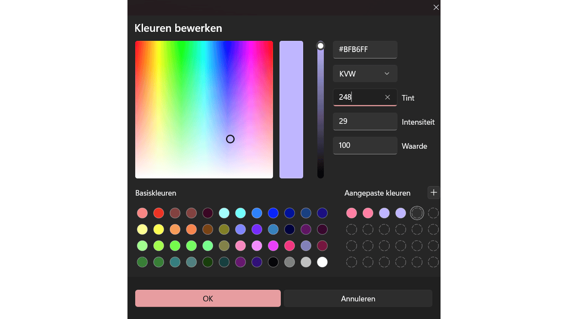Screen dimensions: 568x319
Task: Pick the cyan basic color swatch
Action: [240, 213]
